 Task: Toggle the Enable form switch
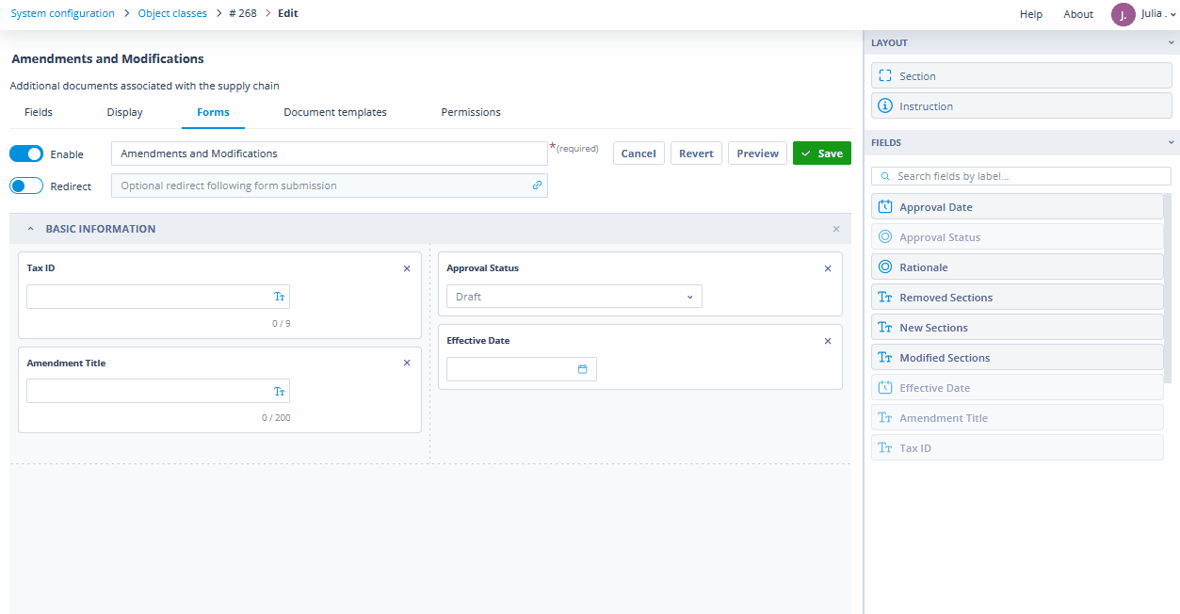(26, 153)
